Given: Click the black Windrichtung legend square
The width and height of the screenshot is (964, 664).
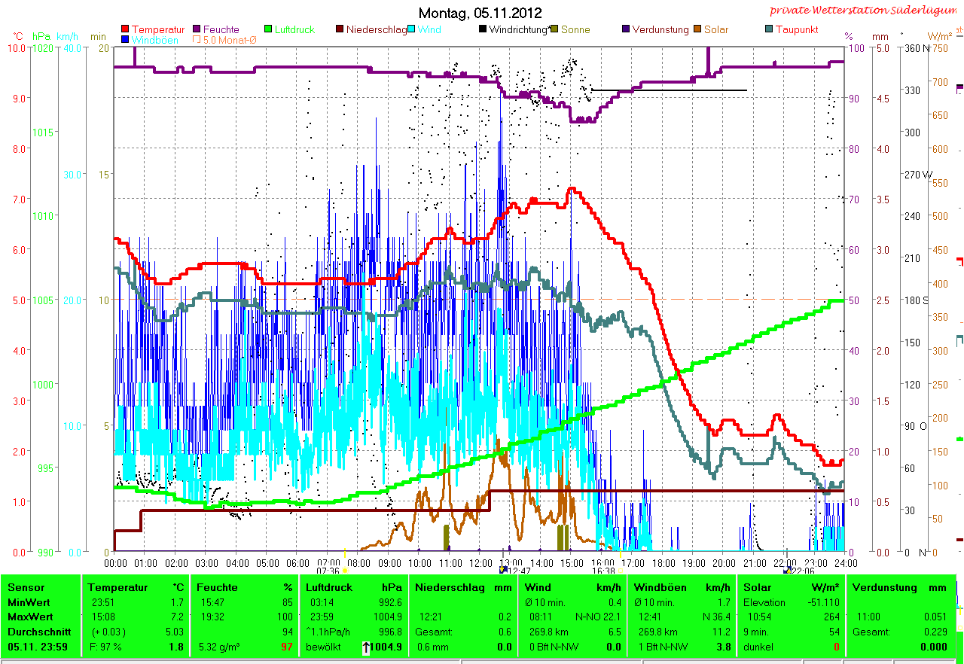Looking at the screenshot, I should [483, 30].
